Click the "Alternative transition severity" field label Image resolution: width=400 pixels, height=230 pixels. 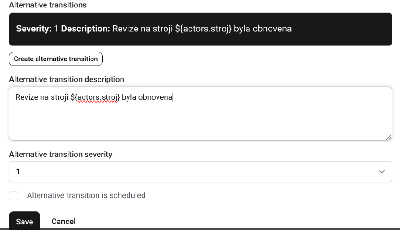[60, 154]
